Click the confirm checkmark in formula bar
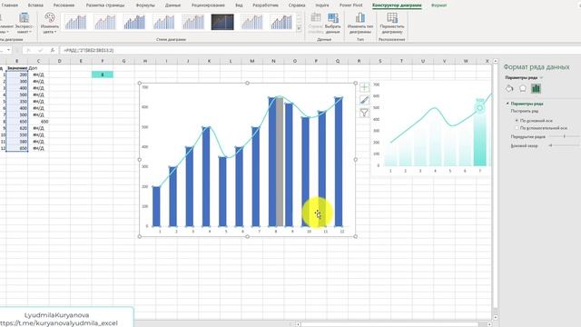Screen dimensions: 581x327 click(40, 50)
